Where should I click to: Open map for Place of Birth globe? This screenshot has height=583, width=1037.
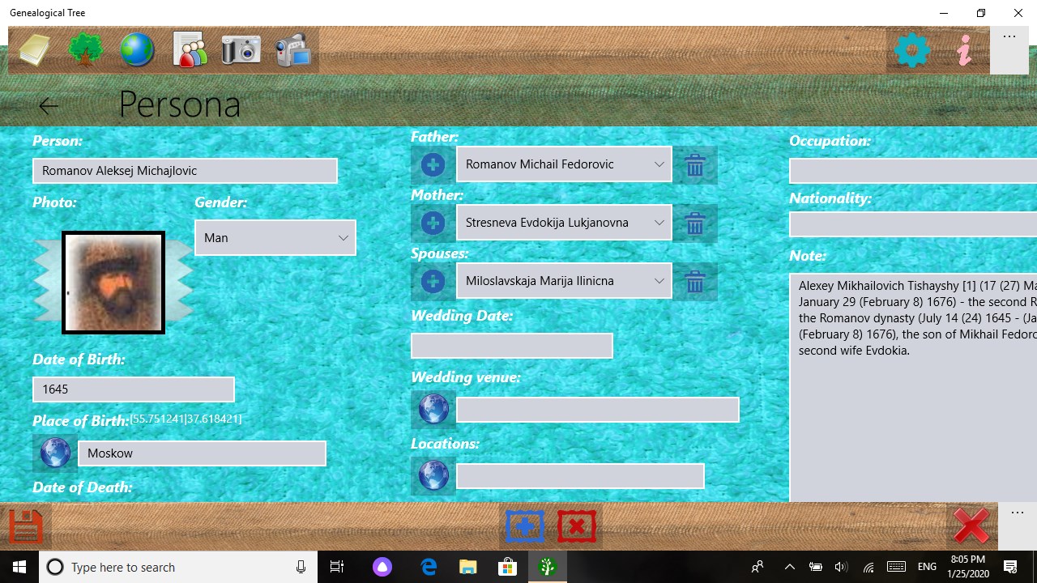[55, 453]
